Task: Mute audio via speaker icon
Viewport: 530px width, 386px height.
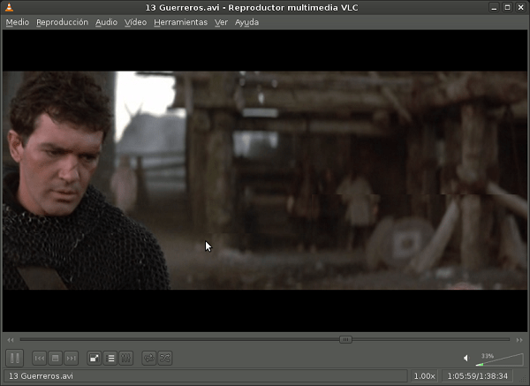Action: [x=466, y=358]
